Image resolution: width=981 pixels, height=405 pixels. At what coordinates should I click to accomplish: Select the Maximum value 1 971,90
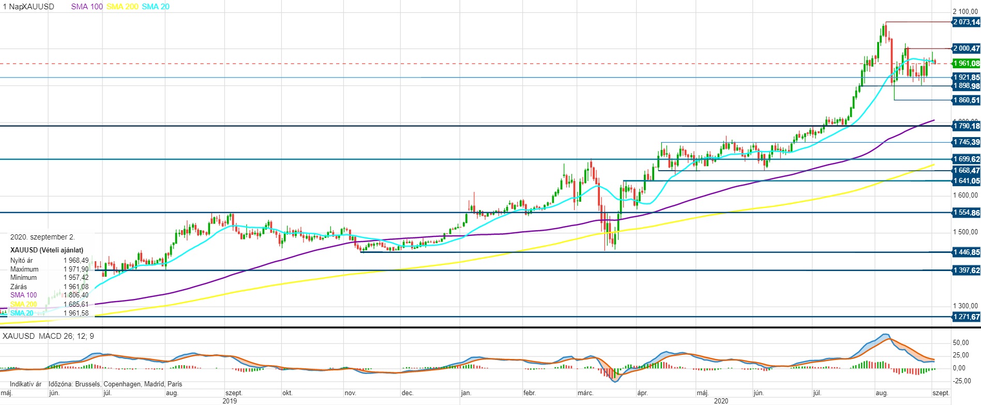click(x=76, y=269)
